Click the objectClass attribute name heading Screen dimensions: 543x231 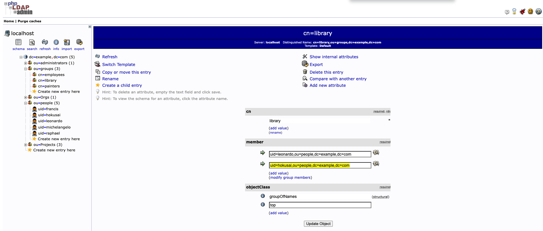pos(258,187)
